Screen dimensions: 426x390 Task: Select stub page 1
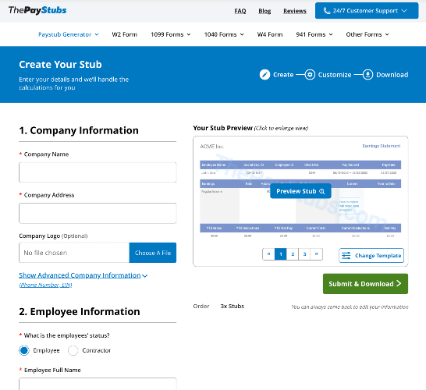pyautogui.click(x=281, y=254)
